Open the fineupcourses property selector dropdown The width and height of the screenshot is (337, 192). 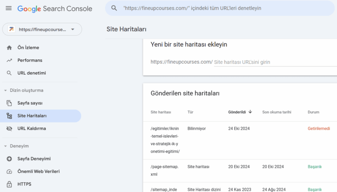[x=42, y=29]
